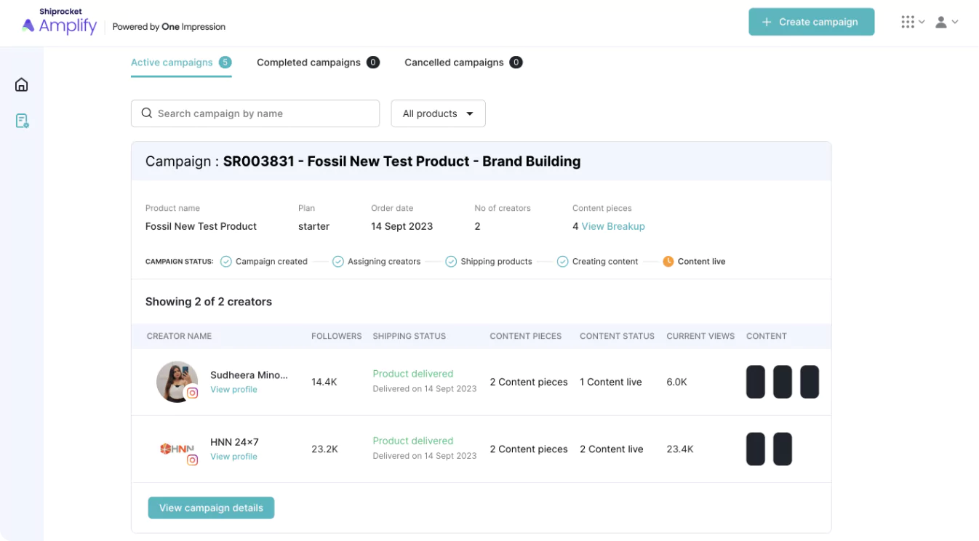This screenshot has height=541, width=979.
Task: Click the 'starter' plan value
Action: (313, 226)
